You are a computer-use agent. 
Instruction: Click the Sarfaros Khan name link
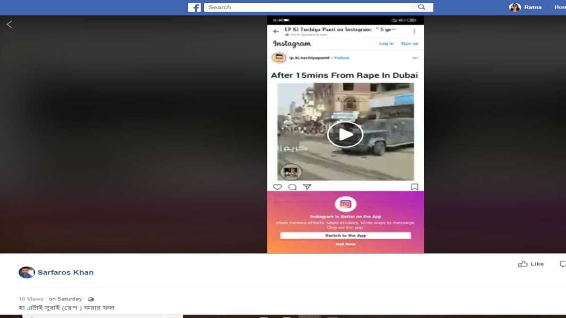pyautogui.click(x=66, y=272)
